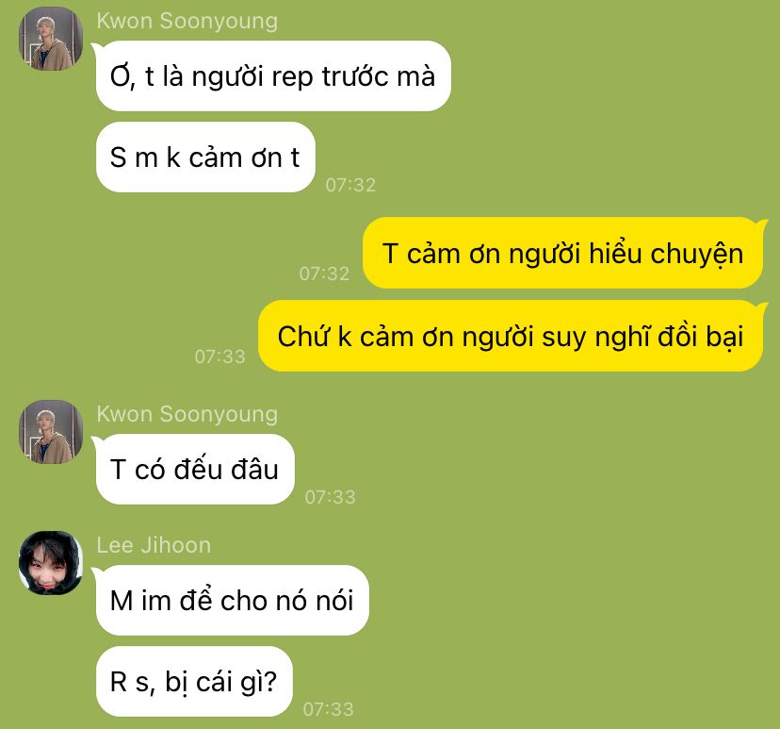Click 07:33 timestamp after "T có đếu đâu"
The height and width of the screenshot is (729, 780).
click(331, 497)
